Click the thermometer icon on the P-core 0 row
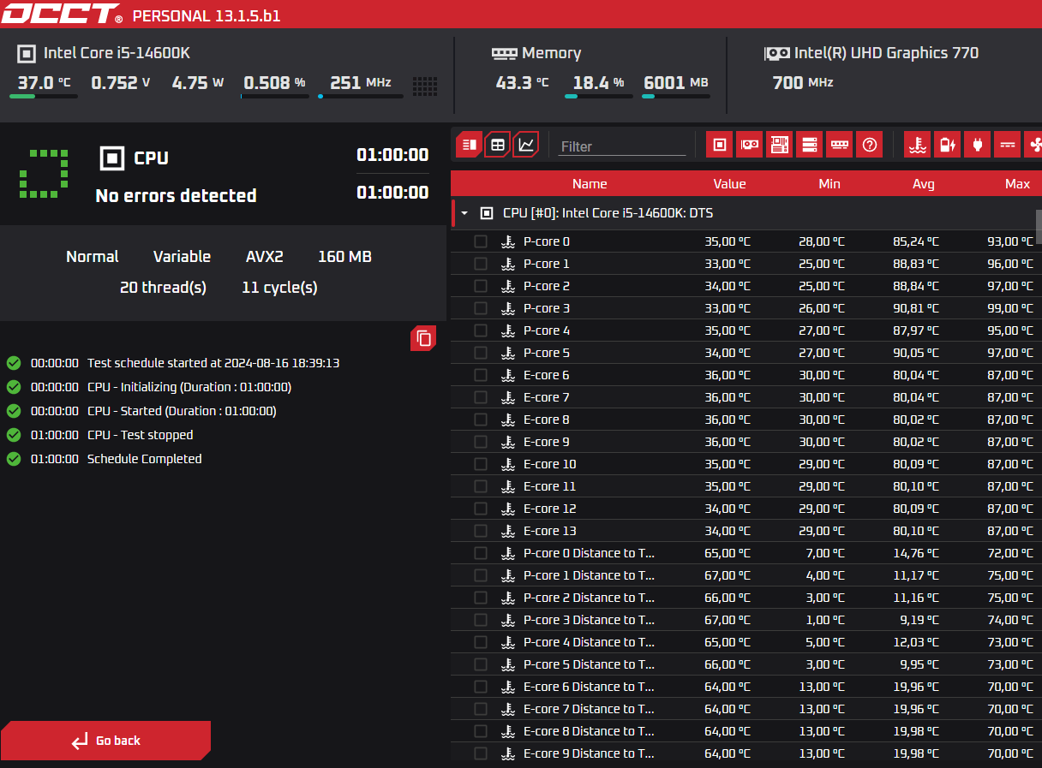The image size is (1042, 768). point(508,241)
